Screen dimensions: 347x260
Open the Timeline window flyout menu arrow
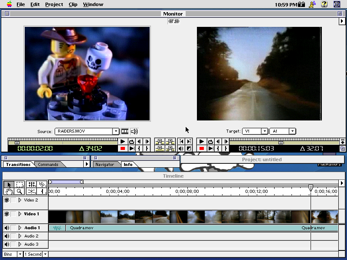(342, 183)
